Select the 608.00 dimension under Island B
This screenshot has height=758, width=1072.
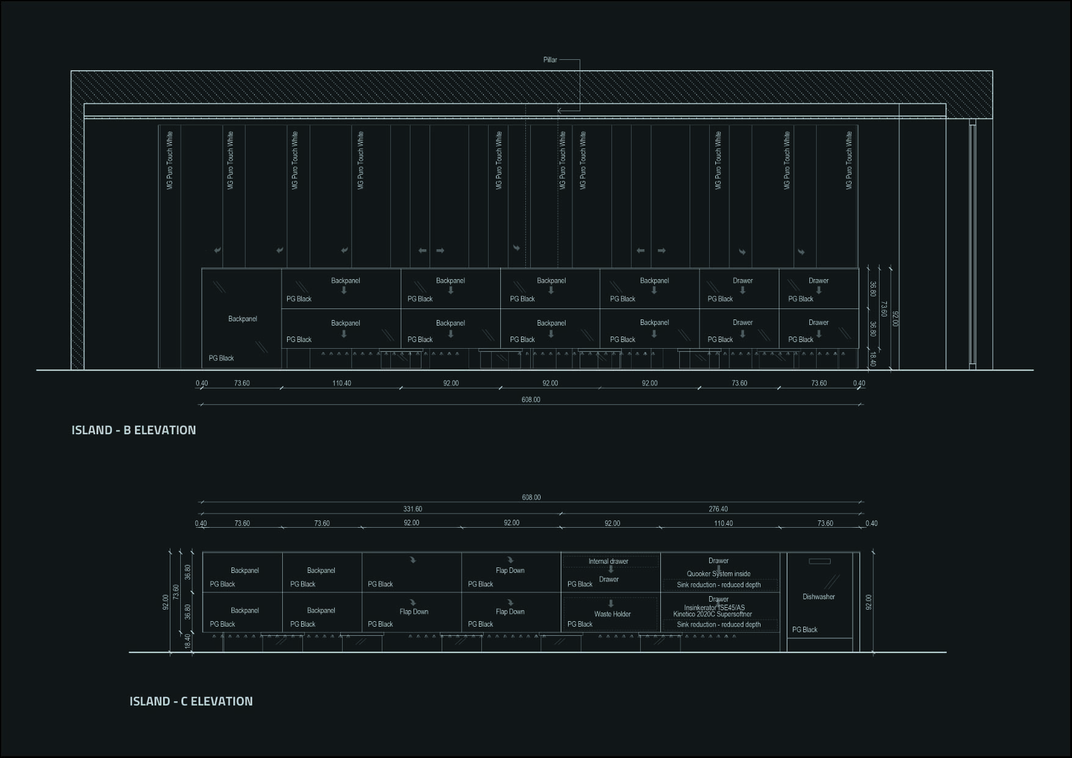point(531,399)
